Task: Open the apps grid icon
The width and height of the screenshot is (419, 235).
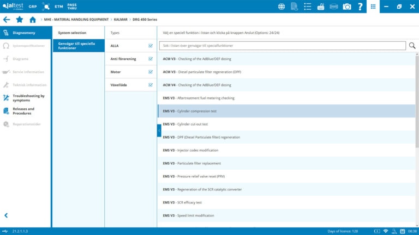Action: 373,7
